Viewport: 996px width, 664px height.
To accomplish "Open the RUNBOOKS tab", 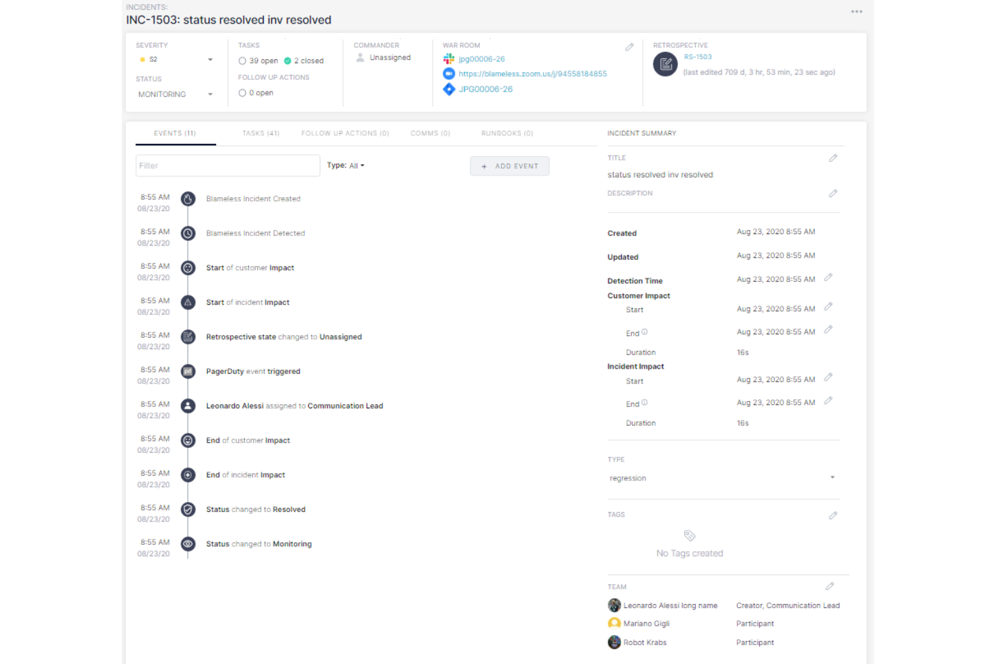I will (507, 133).
